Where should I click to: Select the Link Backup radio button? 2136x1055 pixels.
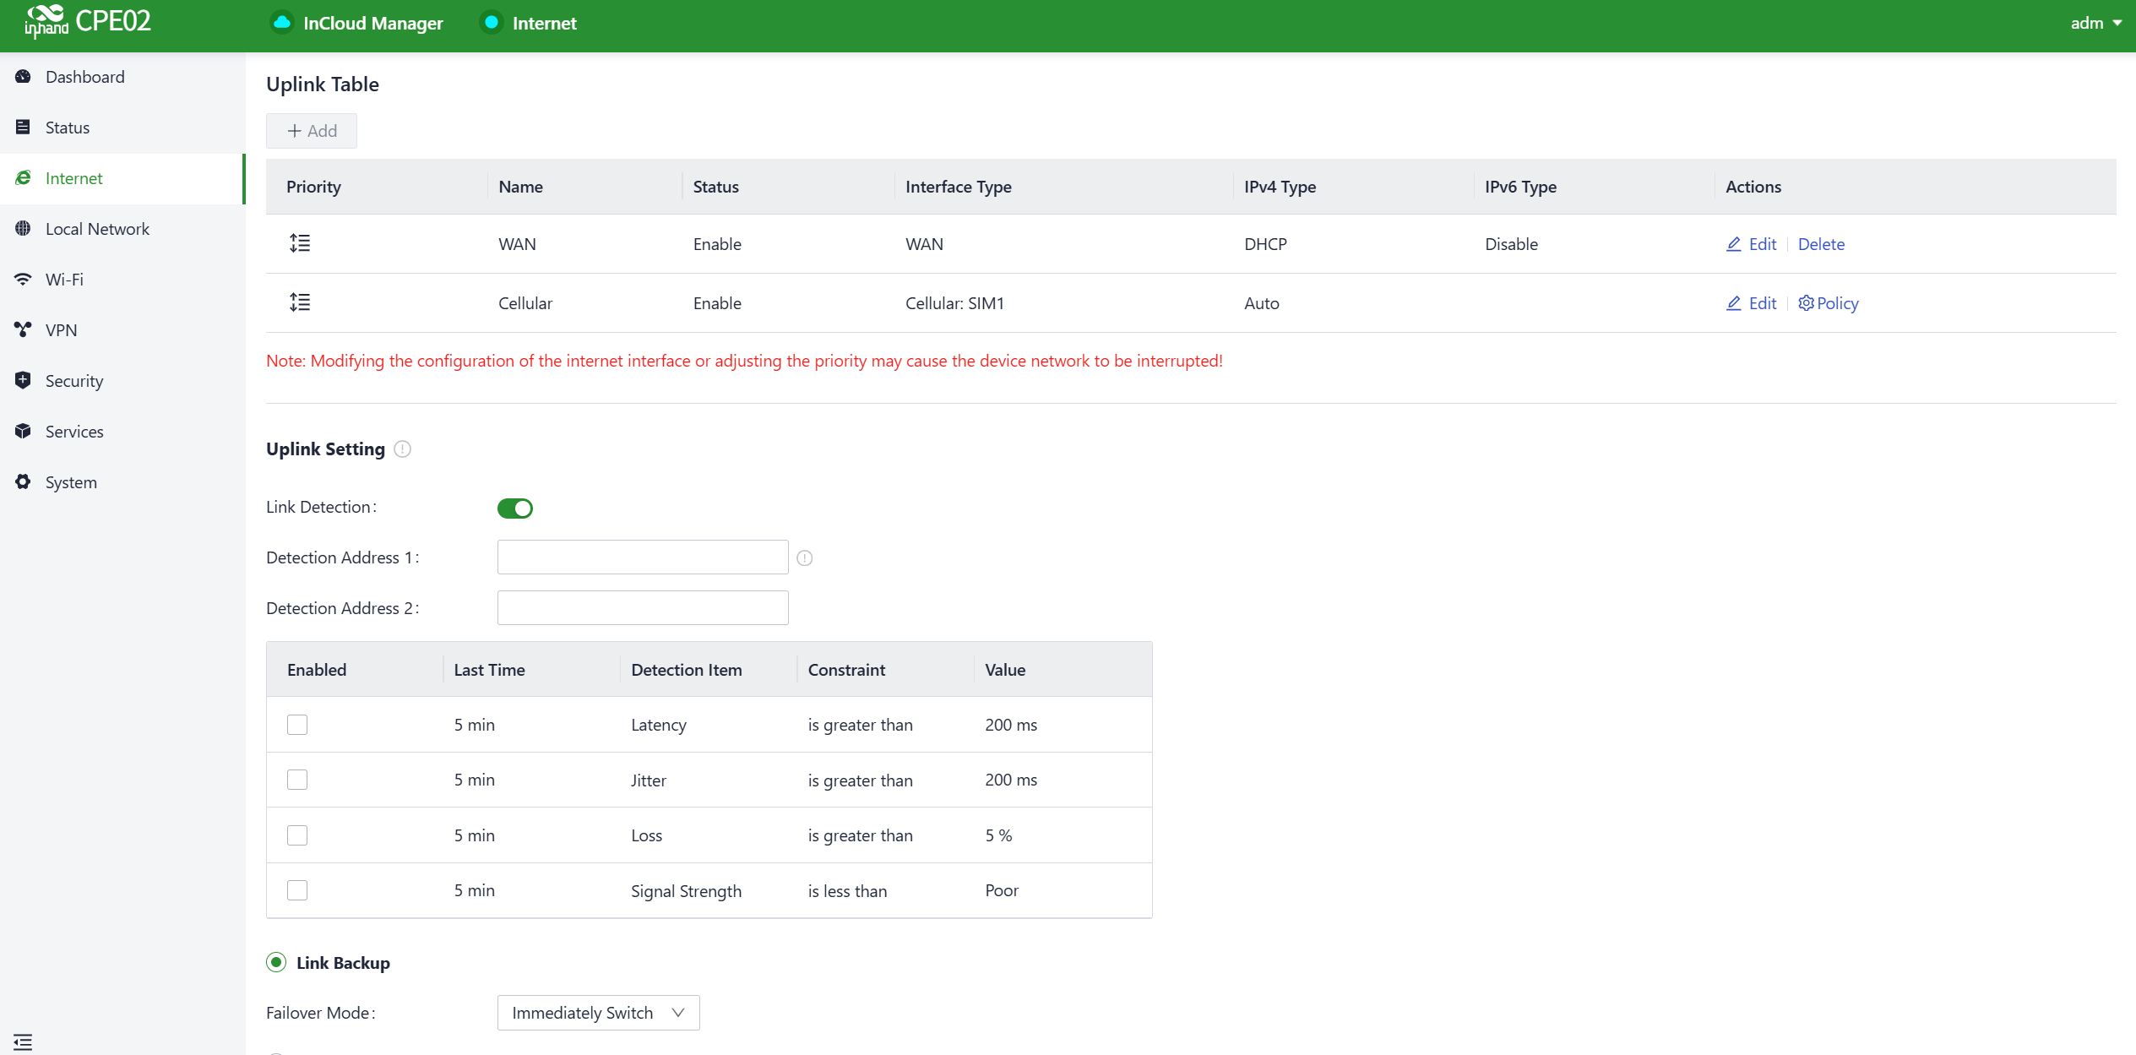click(x=276, y=963)
